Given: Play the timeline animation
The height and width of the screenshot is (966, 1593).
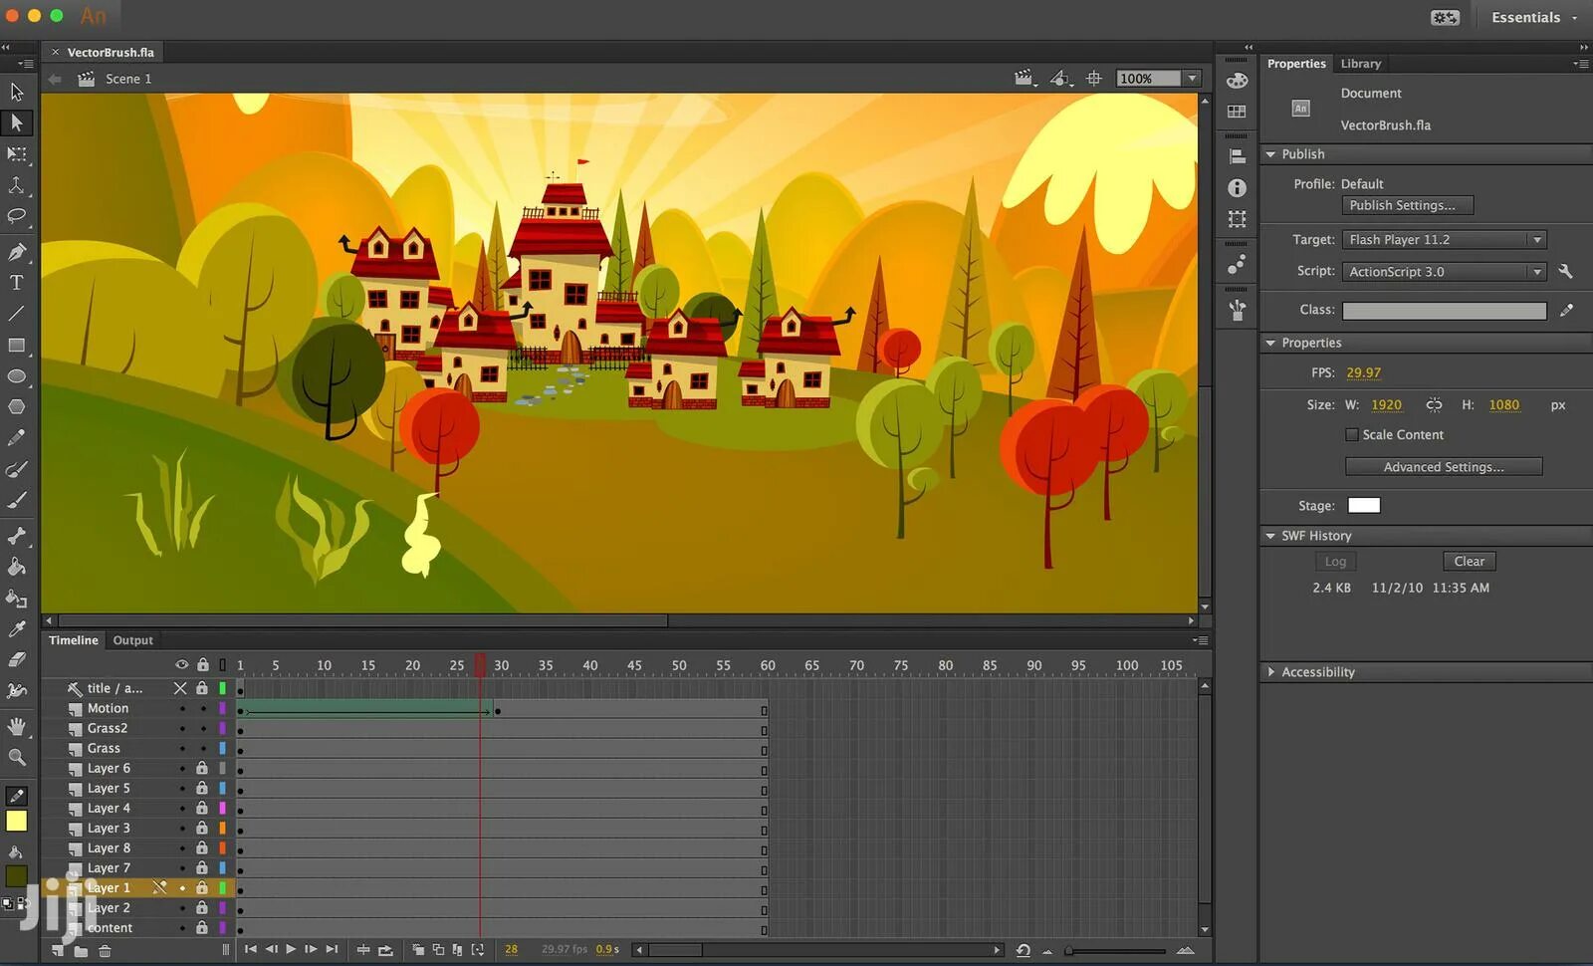Looking at the screenshot, I should [291, 950].
